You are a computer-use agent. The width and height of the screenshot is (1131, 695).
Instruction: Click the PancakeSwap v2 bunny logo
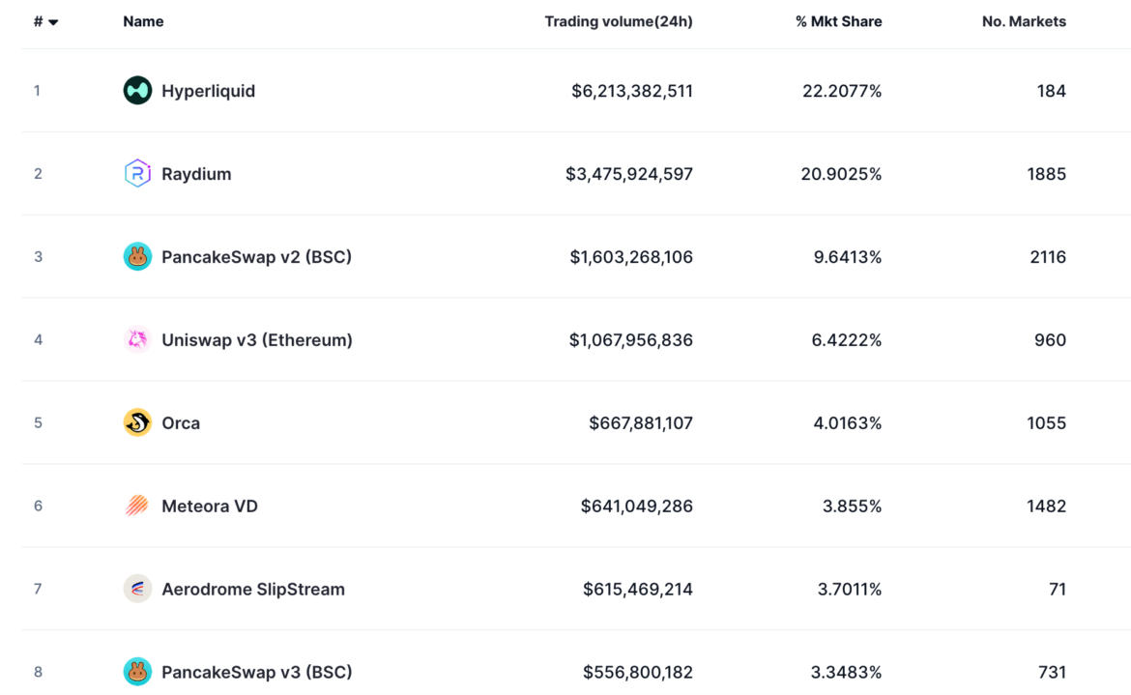(137, 256)
